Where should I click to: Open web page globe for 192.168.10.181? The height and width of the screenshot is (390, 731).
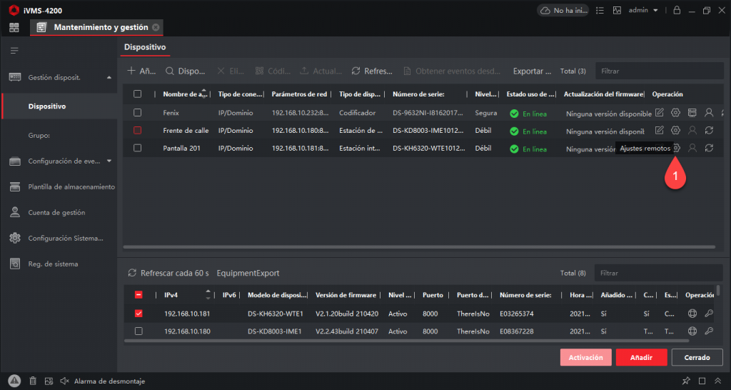(692, 314)
